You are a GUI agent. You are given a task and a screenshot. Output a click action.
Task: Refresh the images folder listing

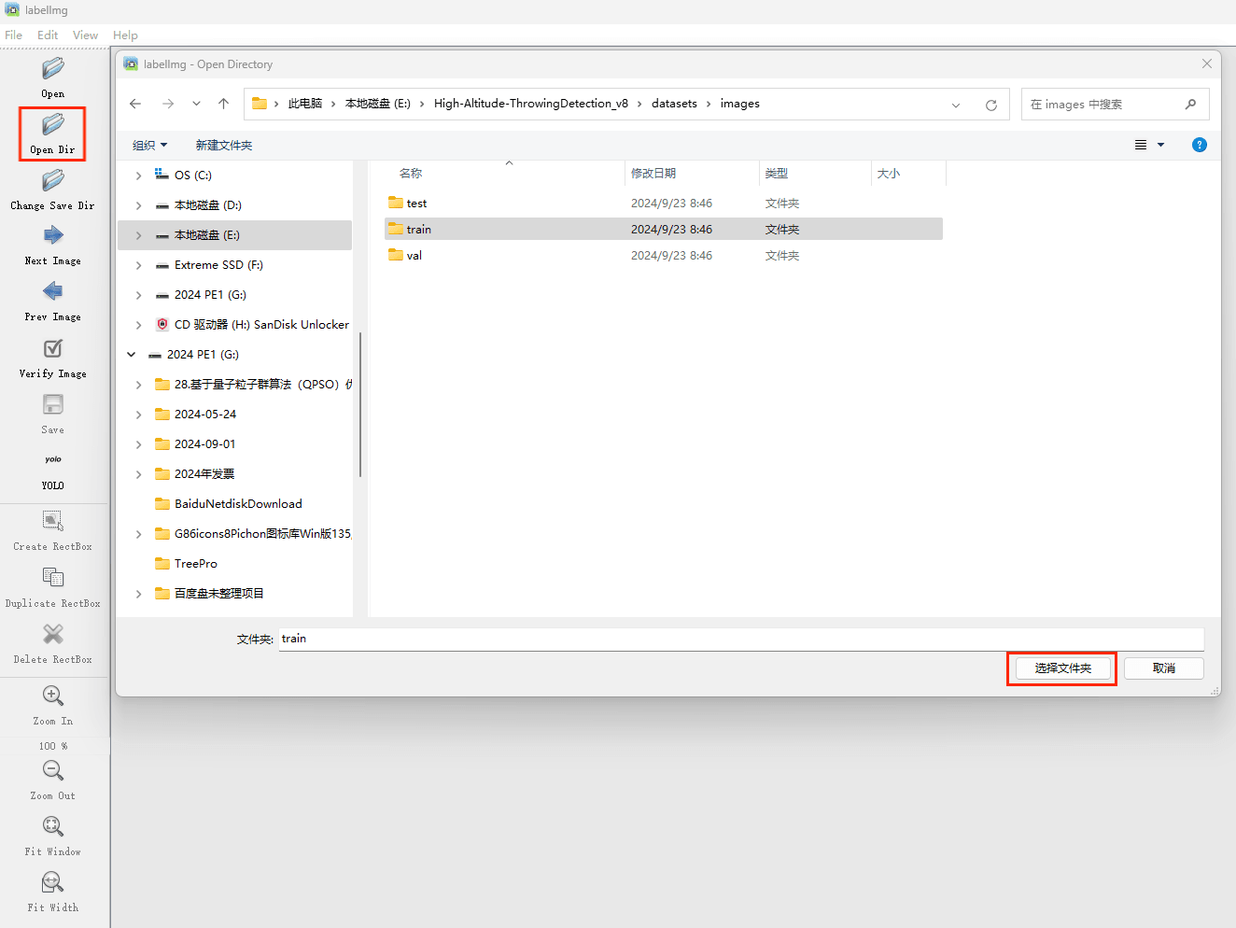pos(990,105)
